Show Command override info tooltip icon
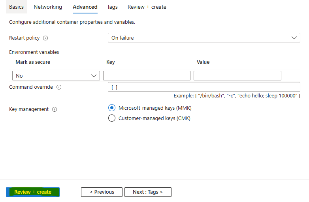Viewport: 309px width, 202px height. 59,87
